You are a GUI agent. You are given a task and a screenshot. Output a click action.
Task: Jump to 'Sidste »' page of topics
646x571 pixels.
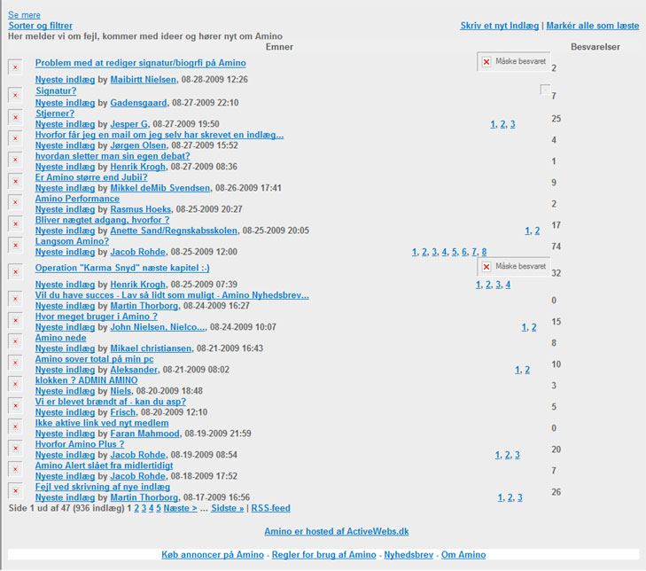(228, 509)
